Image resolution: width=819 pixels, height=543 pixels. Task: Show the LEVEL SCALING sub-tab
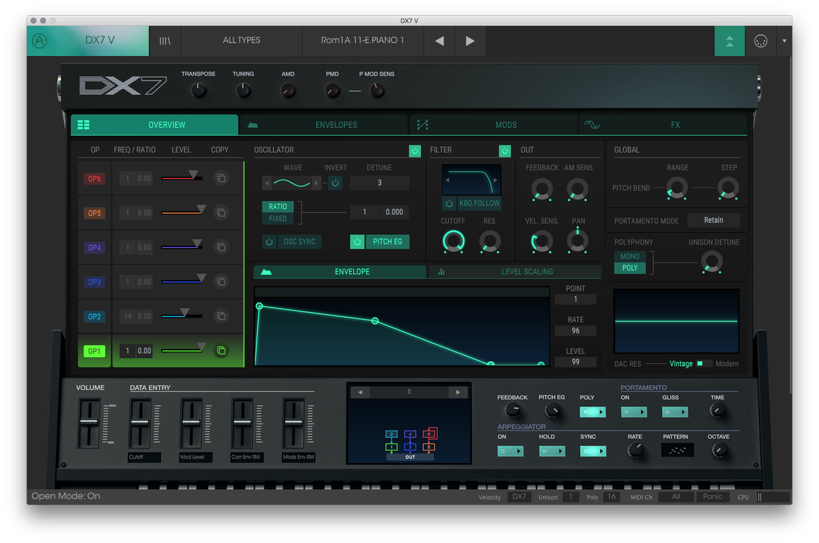pos(515,272)
